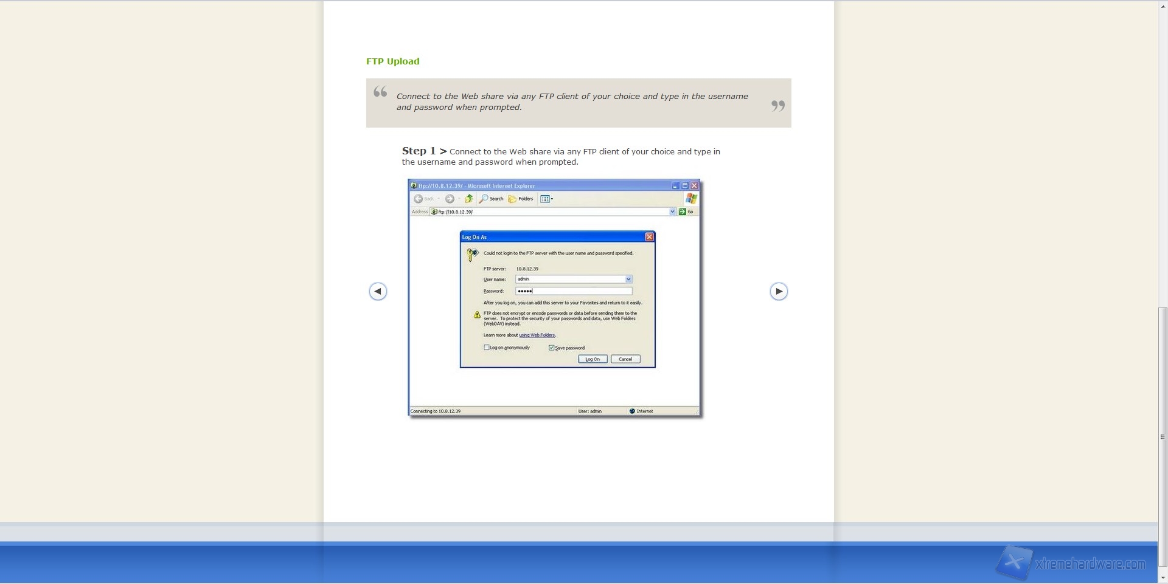Click the Up folder icon

469,199
